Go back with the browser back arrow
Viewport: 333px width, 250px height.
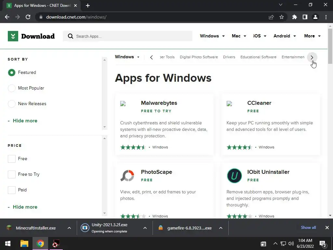point(7,17)
